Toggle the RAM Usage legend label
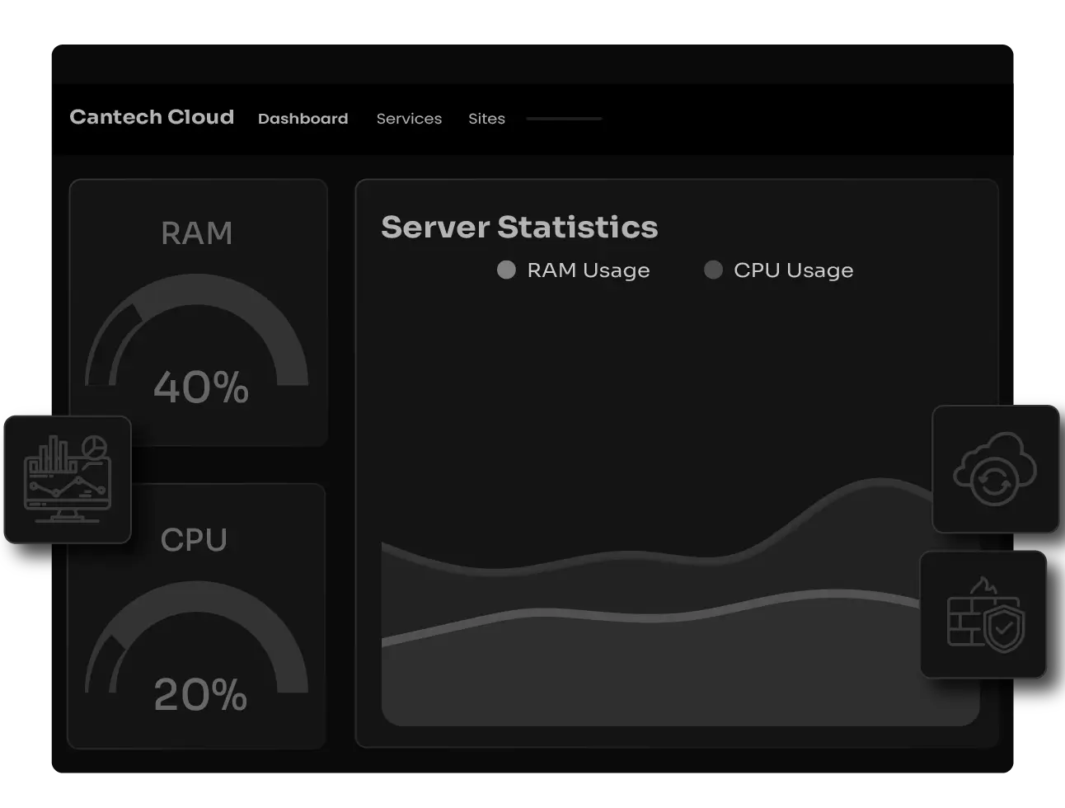 pos(588,270)
